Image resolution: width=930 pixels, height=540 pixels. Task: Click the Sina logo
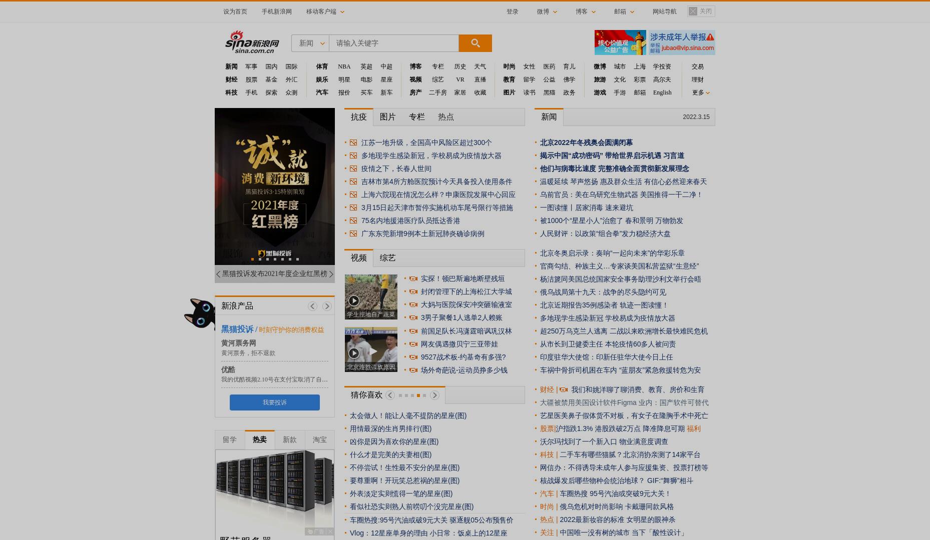pos(252,42)
